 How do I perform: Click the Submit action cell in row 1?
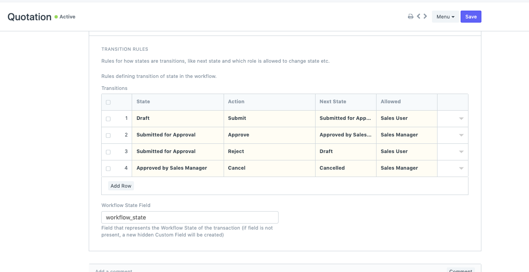pos(269,118)
